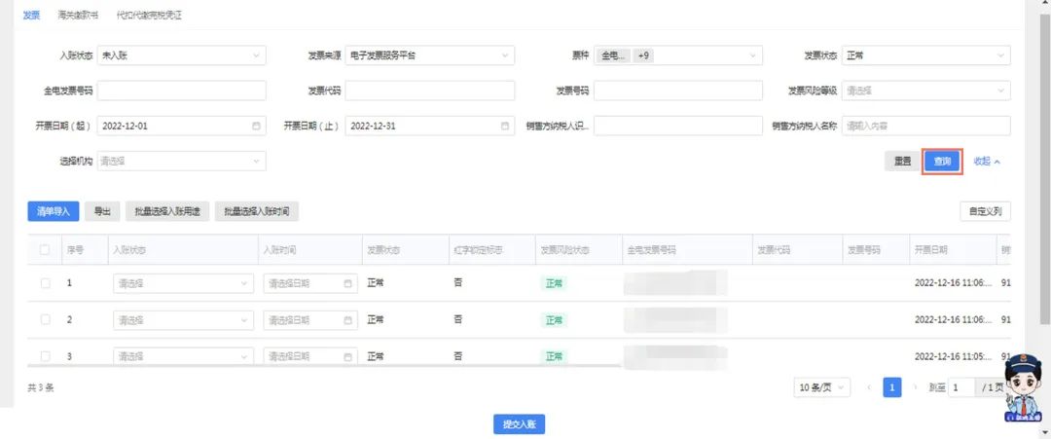Switch to the 代扣代缴完税凭证 tab
The height and width of the screenshot is (439, 1051).
click(x=149, y=16)
